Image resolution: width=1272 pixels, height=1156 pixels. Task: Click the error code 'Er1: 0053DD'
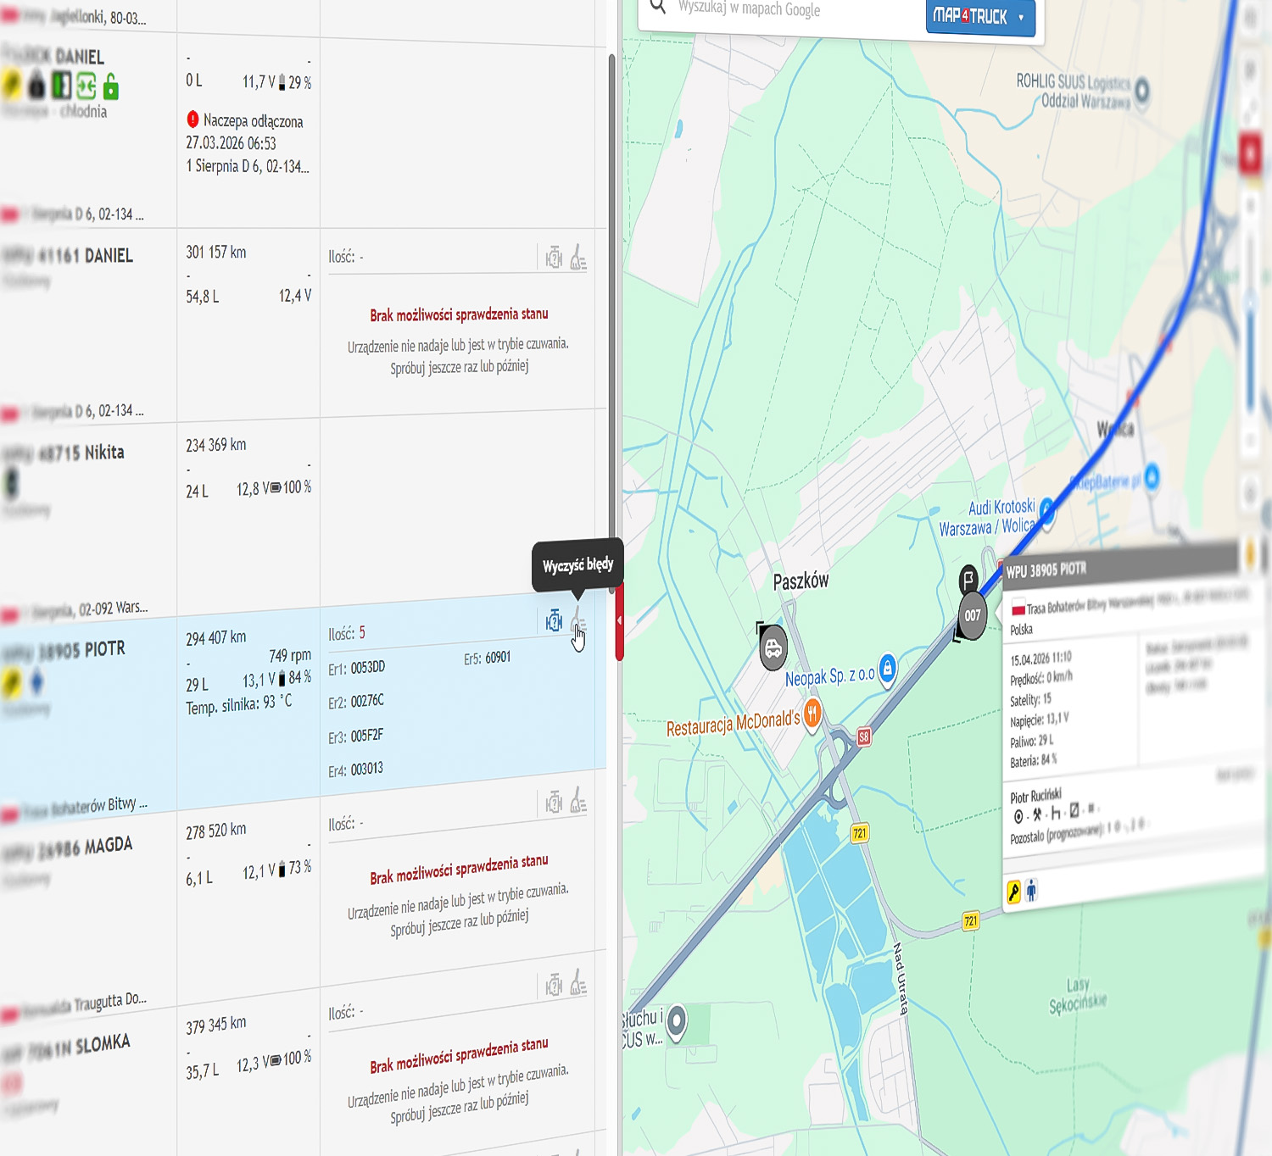pos(356,669)
